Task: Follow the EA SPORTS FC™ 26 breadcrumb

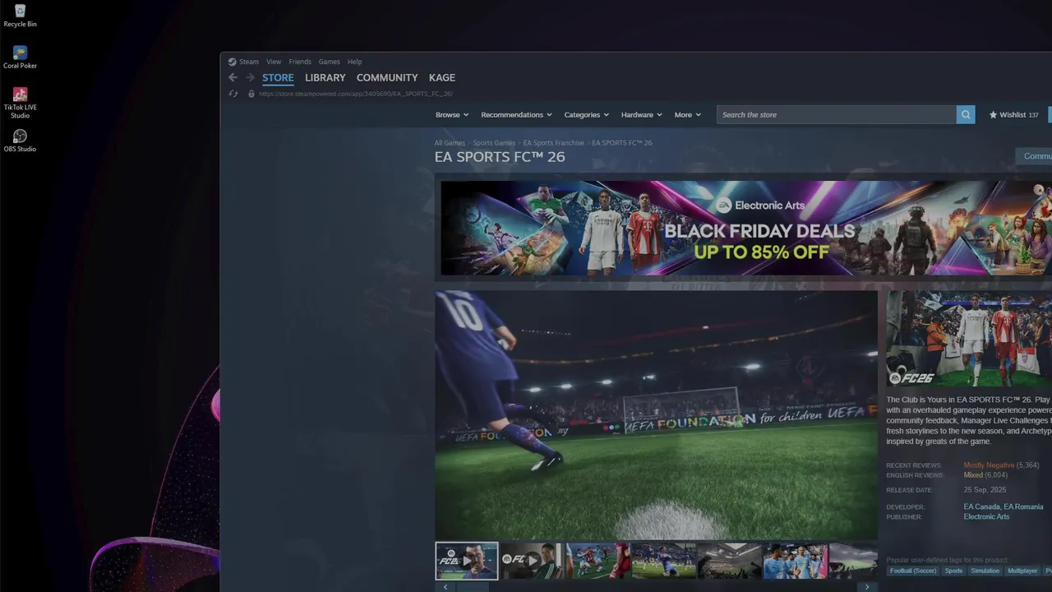Action: [x=622, y=143]
